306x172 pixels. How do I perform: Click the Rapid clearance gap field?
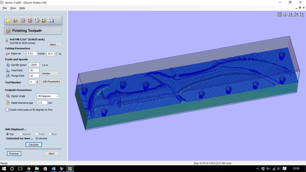coord(42,103)
